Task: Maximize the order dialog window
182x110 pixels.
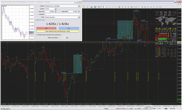Action: 78,2
